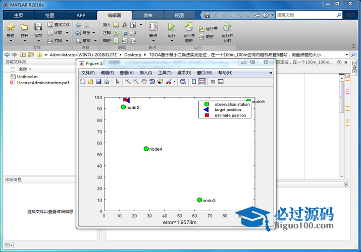Screen dimensions: 361x252
Task: Click the orange code analyzer status box
Action: click(x=347, y=75)
